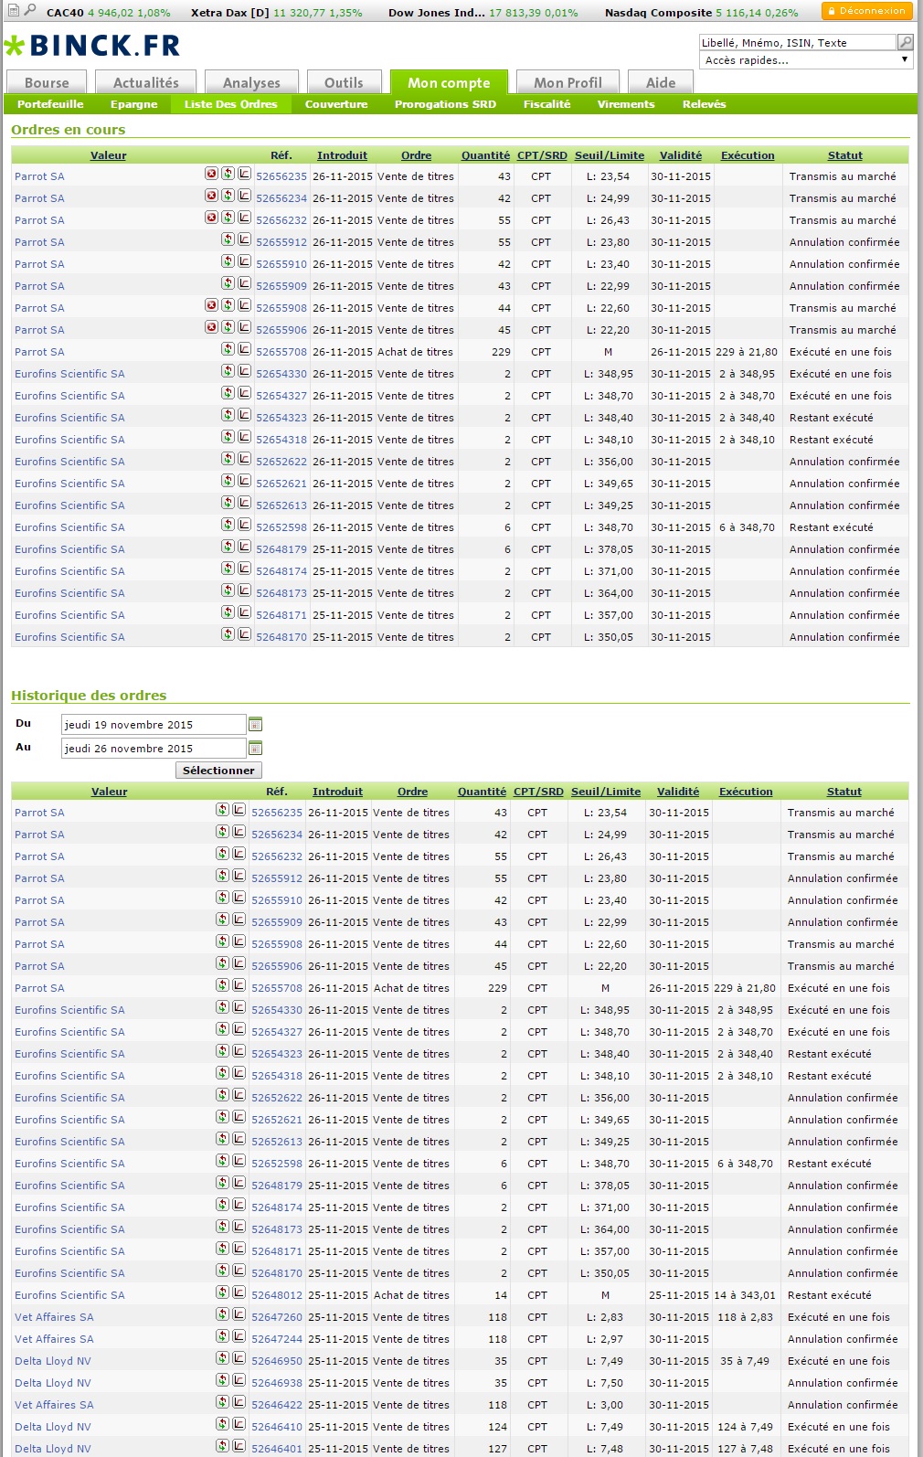Switch to the Bourse tab
This screenshot has width=923, height=1457.
[47, 82]
